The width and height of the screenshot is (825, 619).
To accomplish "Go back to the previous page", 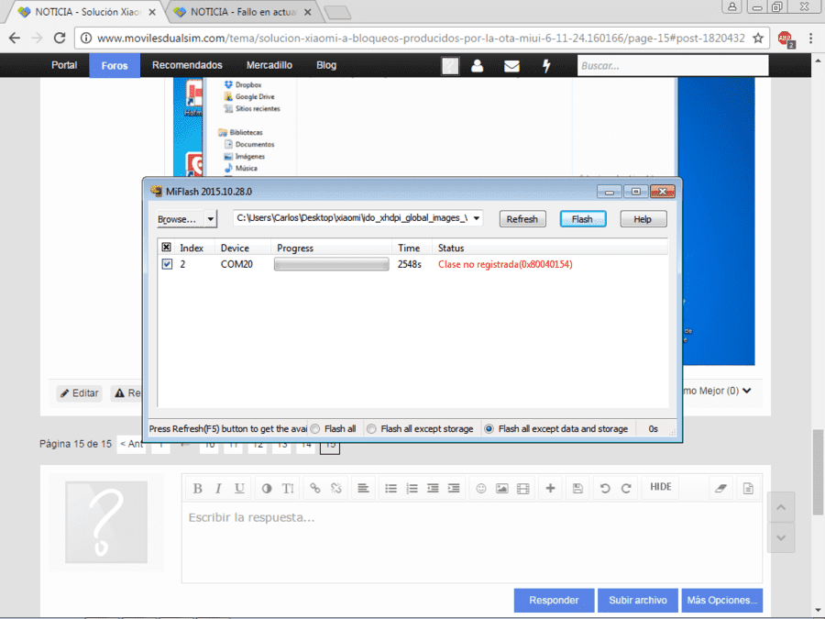I will [x=15, y=38].
